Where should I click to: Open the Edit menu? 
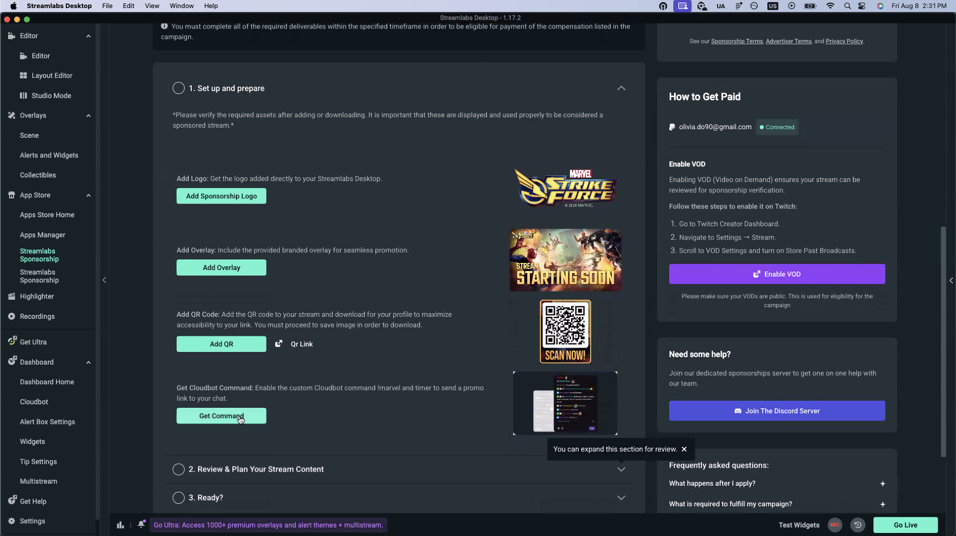[128, 6]
